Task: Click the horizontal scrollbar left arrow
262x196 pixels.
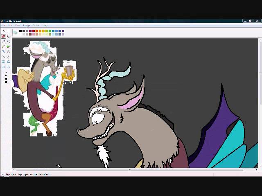Action: click(14, 169)
